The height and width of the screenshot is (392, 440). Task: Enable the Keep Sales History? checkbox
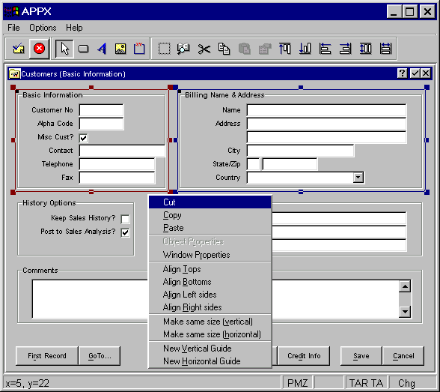[x=125, y=219]
